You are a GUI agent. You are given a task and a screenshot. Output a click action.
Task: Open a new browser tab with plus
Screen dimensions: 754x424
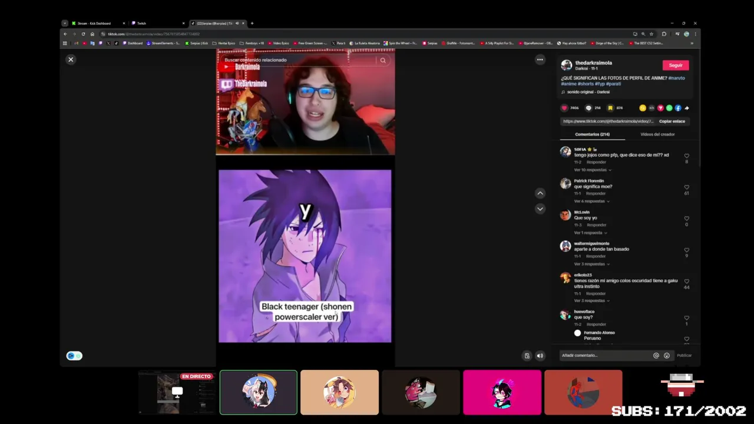pyautogui.click(x=252, y=23)
